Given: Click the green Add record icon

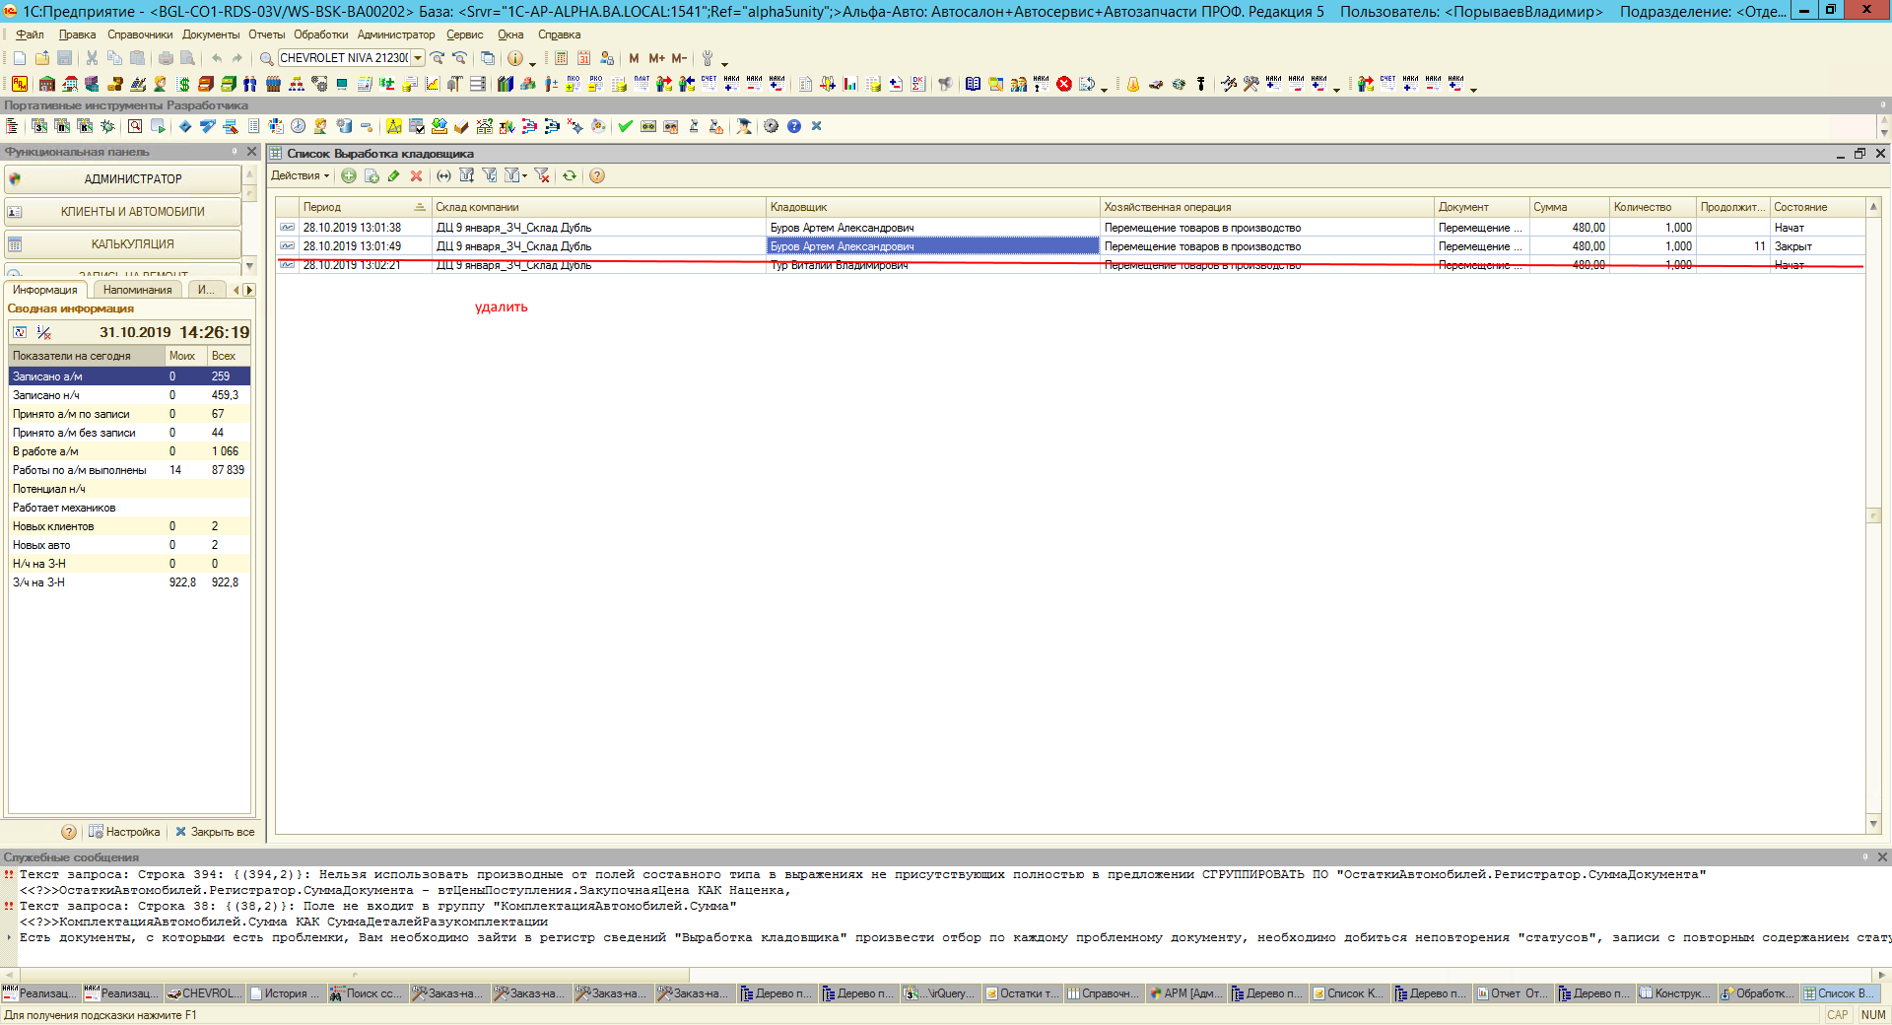Looking at the screenshot, I should (349, 176).
